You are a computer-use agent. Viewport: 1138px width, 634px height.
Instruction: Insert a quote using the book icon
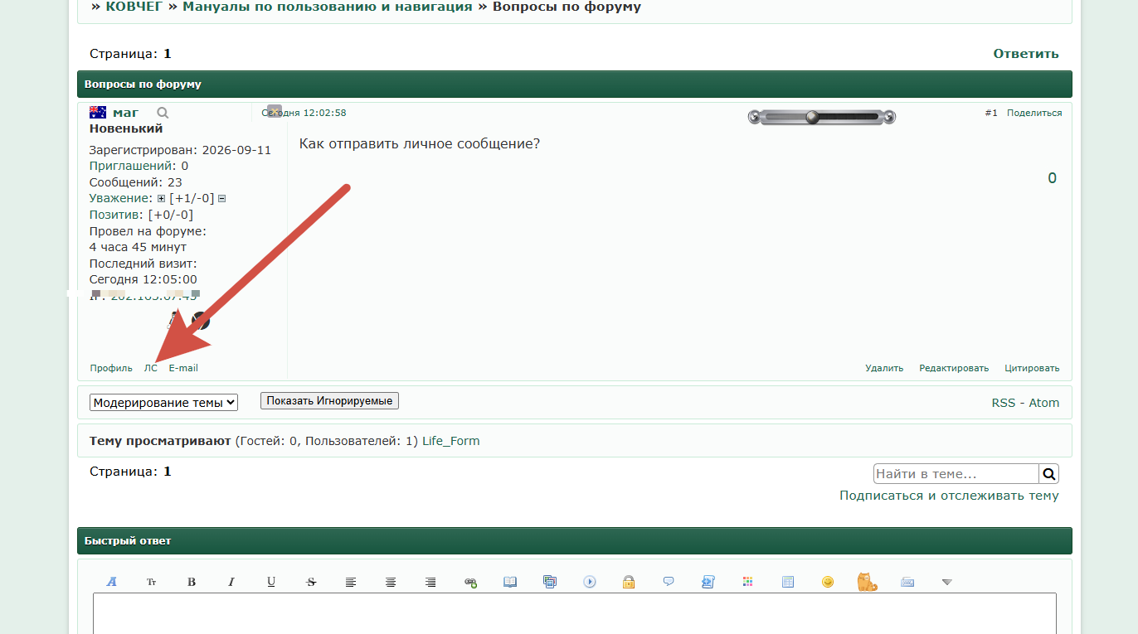[x=510, y=582]
